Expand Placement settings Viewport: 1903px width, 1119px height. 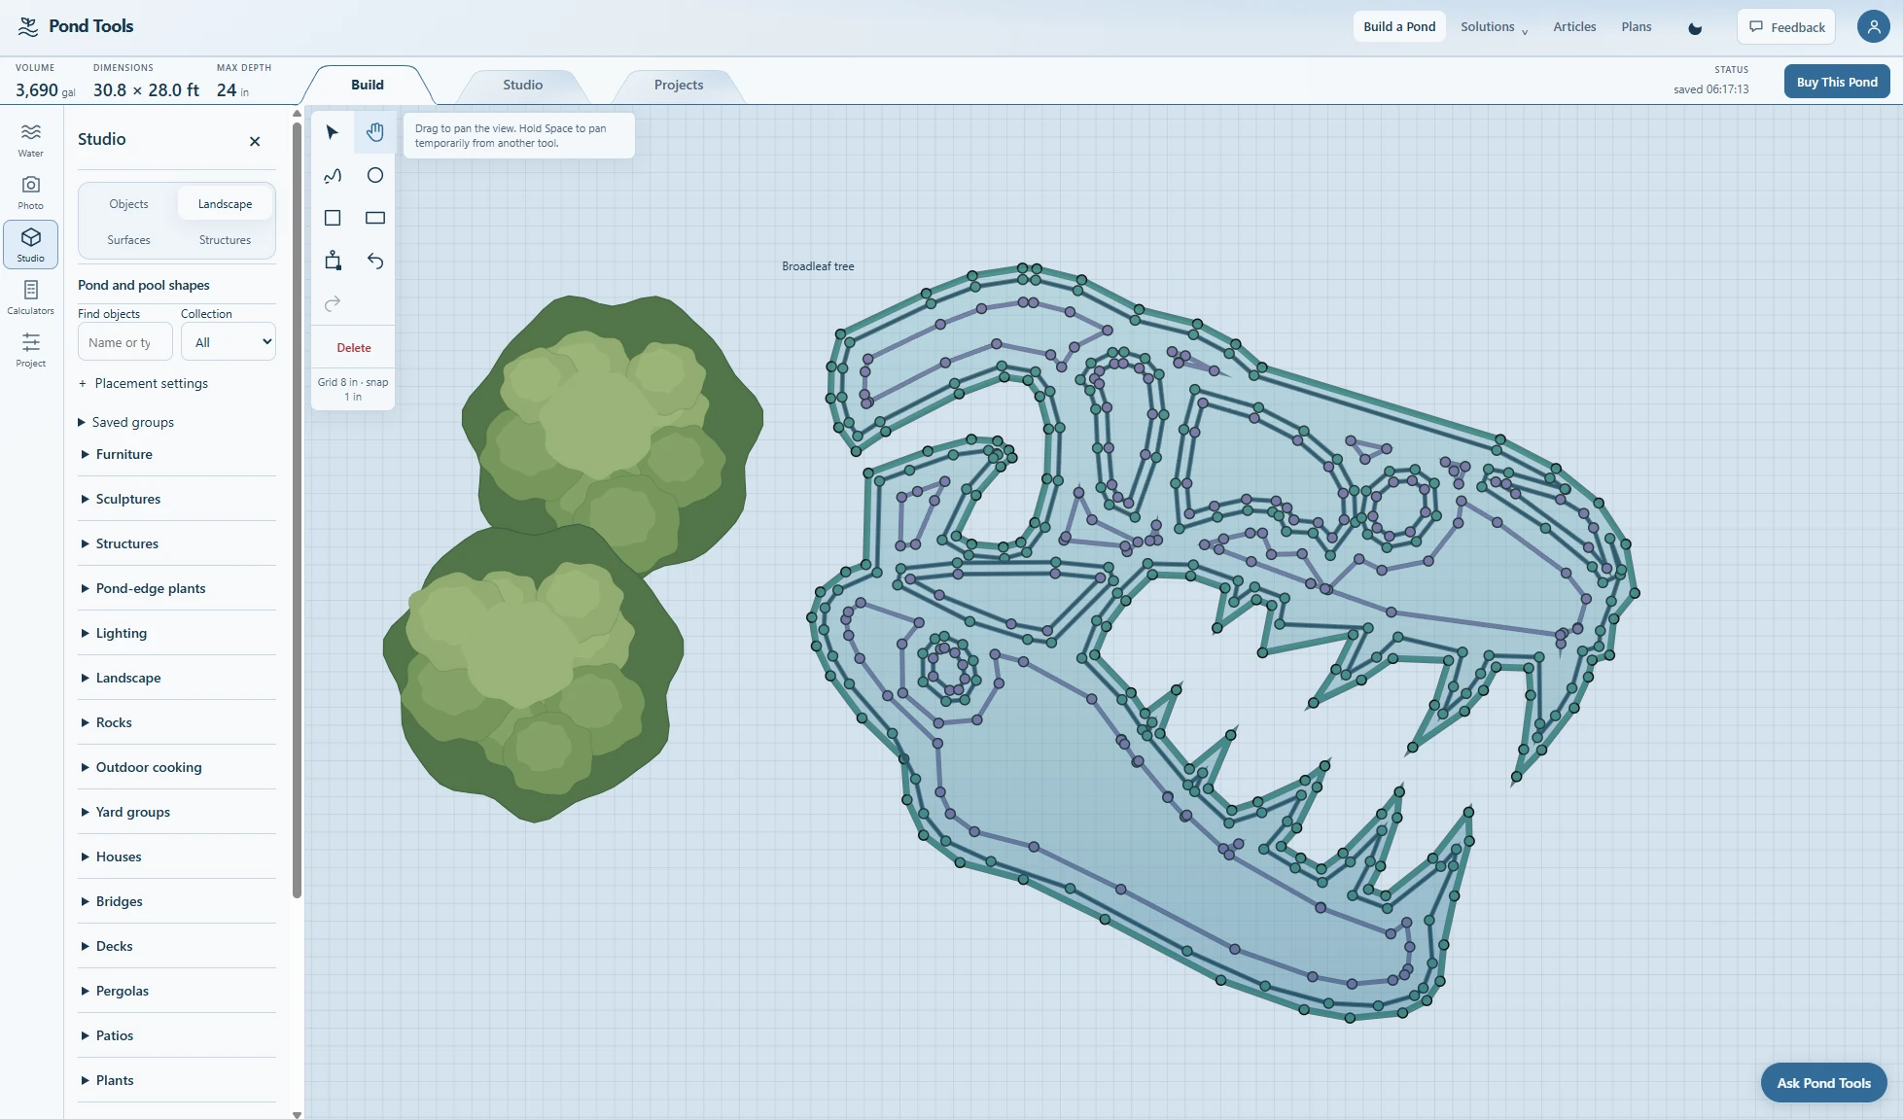[143, 383]
